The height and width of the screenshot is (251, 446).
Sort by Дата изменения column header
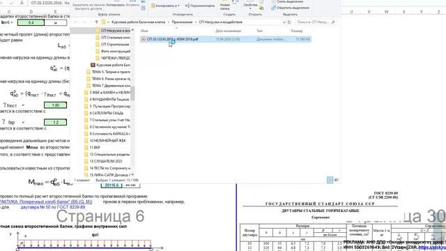[x=228, y=31]
